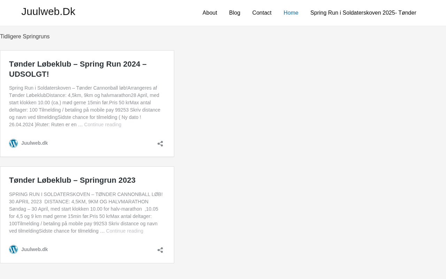Viewport: 446px width, 279px height.
Task: Open the WordPress logo on the 2024 post card
Action: (13, 143)
